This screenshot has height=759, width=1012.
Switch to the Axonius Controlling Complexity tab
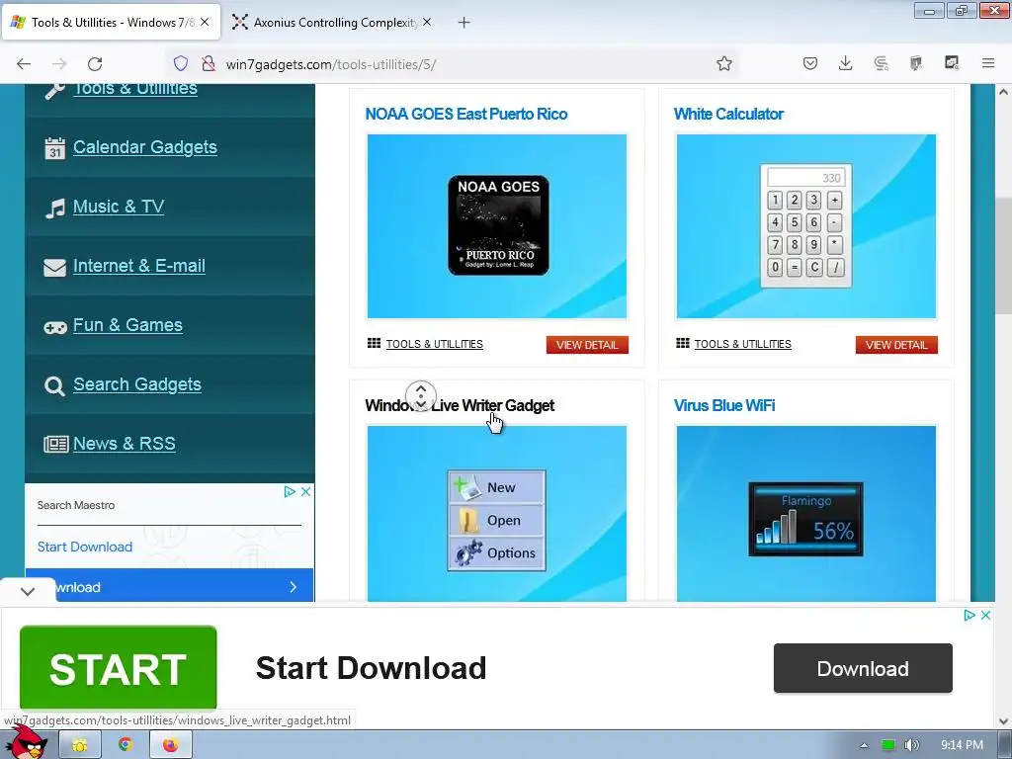pos(333,23)
